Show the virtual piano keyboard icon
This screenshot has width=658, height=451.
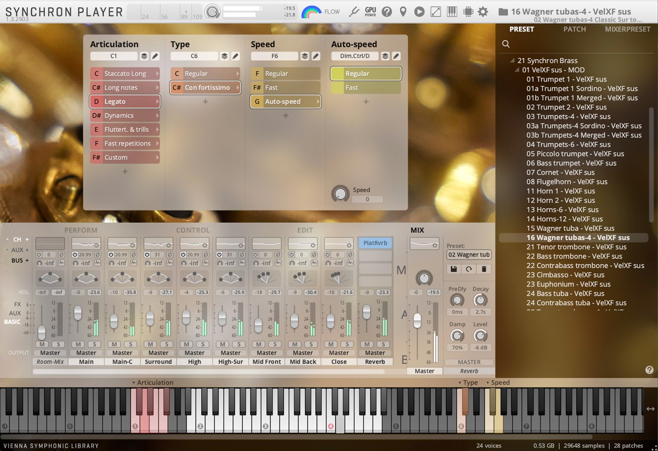click(x=452, y=11)
